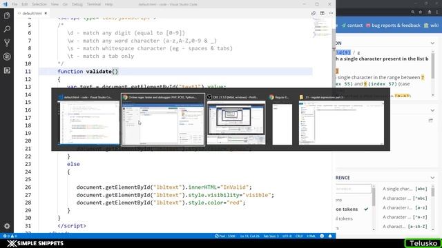
Task: Open the Edit menu
Action: point(25,4)
